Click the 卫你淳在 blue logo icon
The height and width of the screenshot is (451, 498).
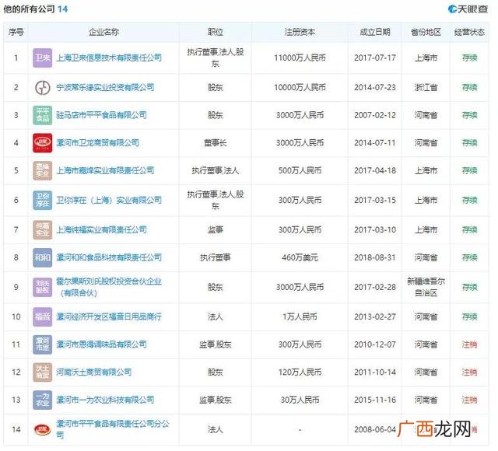click(43, 201)
